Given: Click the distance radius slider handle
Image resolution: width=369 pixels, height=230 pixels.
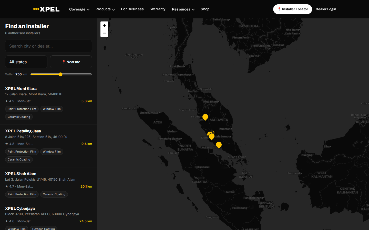Looking at the screenshot, I should [x=60, y=74].
